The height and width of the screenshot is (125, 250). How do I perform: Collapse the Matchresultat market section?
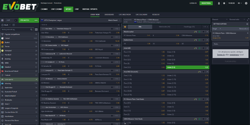[x=207, y=32]
